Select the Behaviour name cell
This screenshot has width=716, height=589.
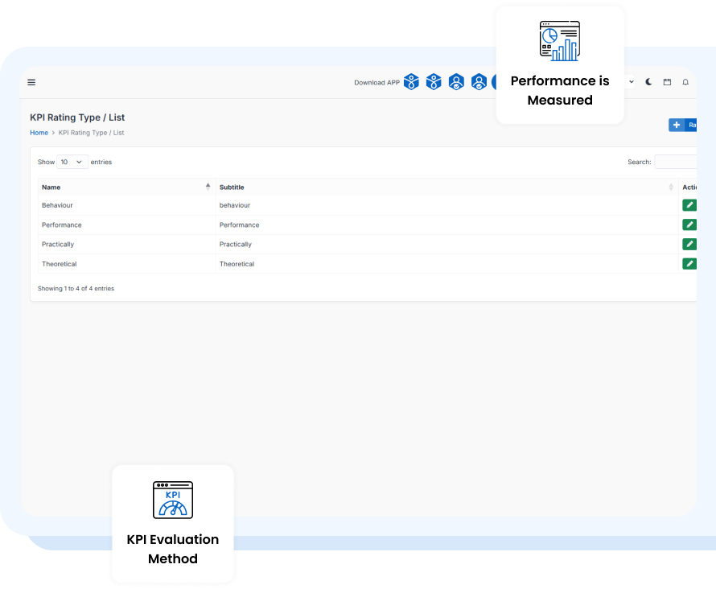click(58, 205)
